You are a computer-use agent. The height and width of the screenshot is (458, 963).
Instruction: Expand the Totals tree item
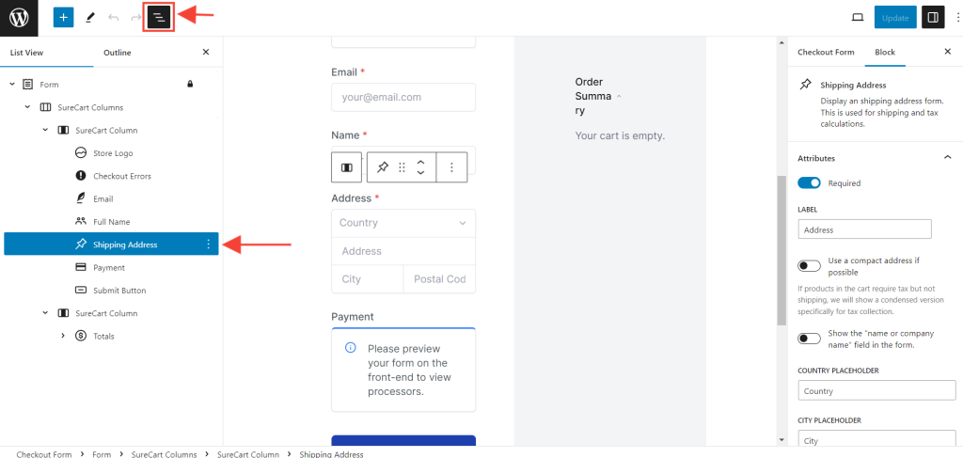(x=63, y=336)
